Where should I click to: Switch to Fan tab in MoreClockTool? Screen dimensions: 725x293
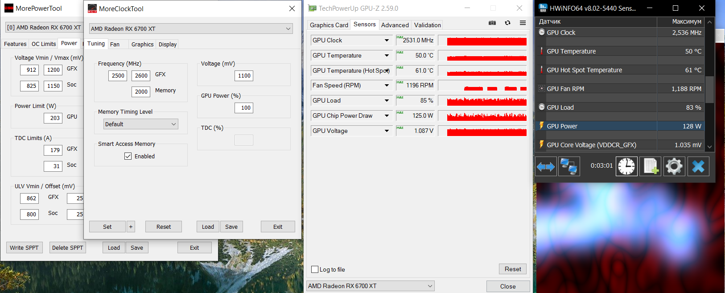point(115,44)
